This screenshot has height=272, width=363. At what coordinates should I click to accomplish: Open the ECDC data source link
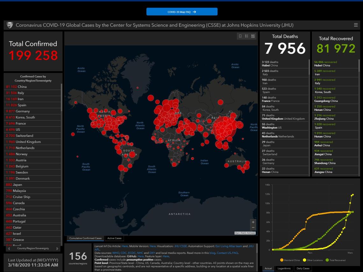[x=132, y=253]
